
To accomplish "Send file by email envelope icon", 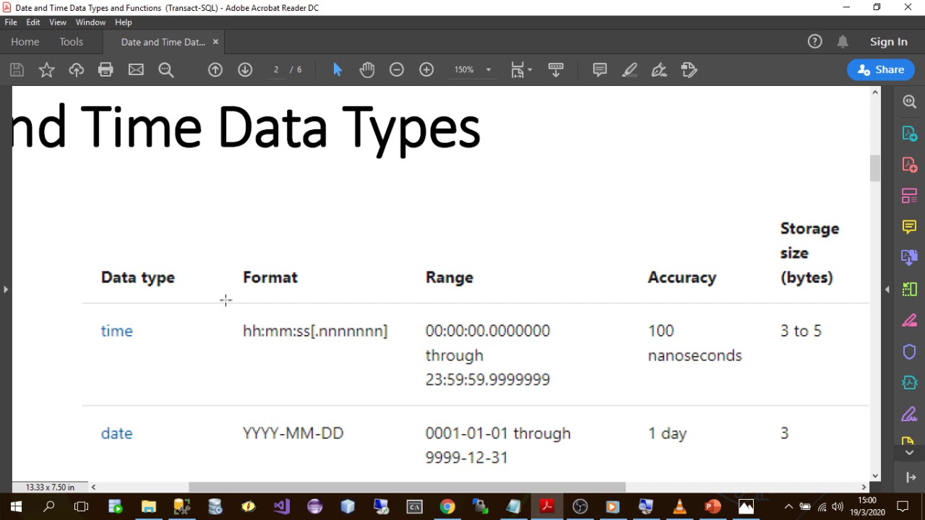I will (136, 70).
